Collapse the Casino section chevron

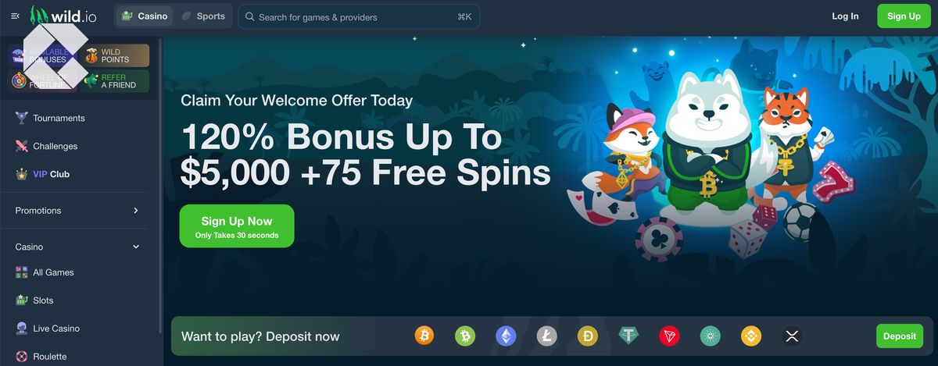[x=136, y=247]
